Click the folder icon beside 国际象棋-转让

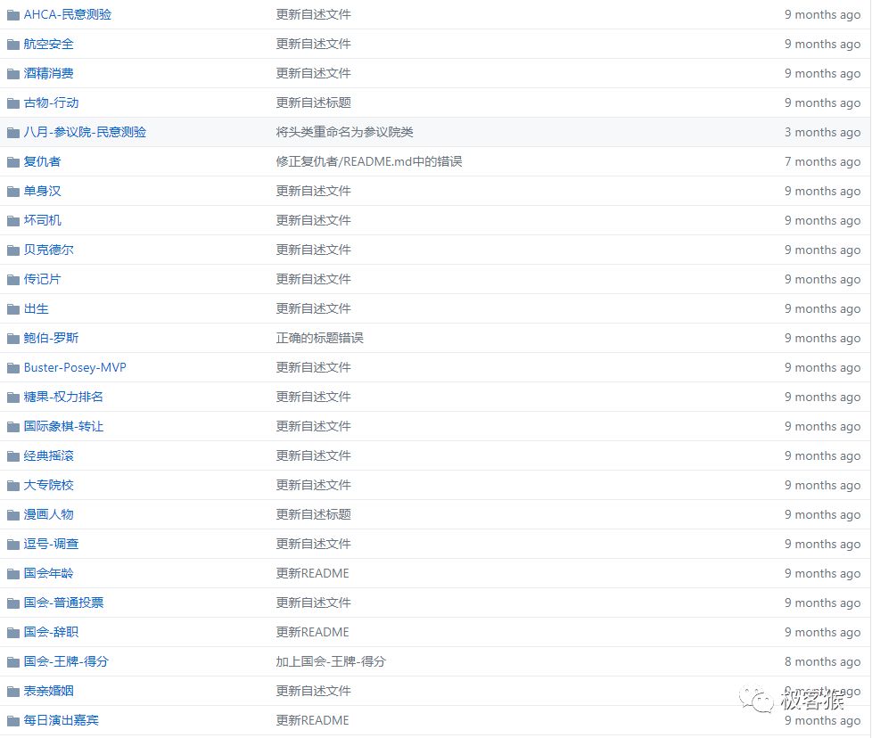click(13, 427)
